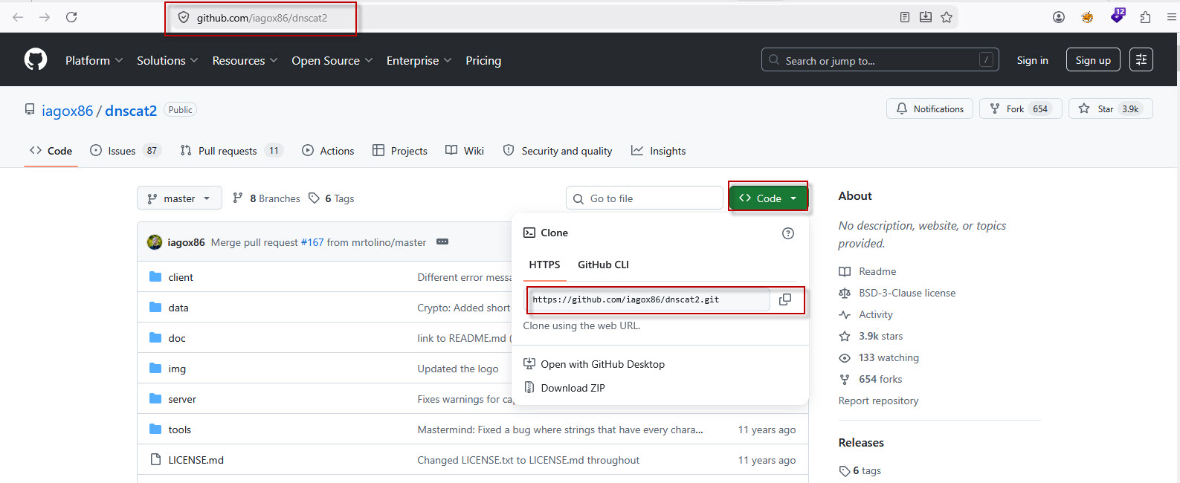This screenshot has width=1180, height=483.
Task: Expand the Solutions menu
Action: click(167, 60)
